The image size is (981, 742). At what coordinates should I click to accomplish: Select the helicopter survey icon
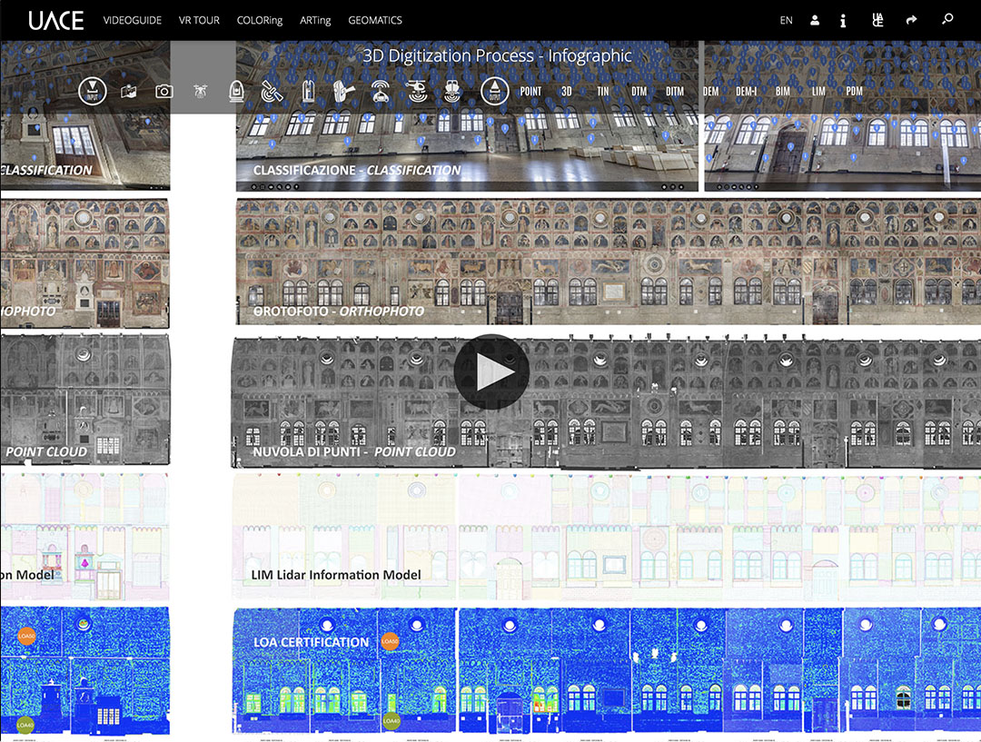click(x=416, y=92)
